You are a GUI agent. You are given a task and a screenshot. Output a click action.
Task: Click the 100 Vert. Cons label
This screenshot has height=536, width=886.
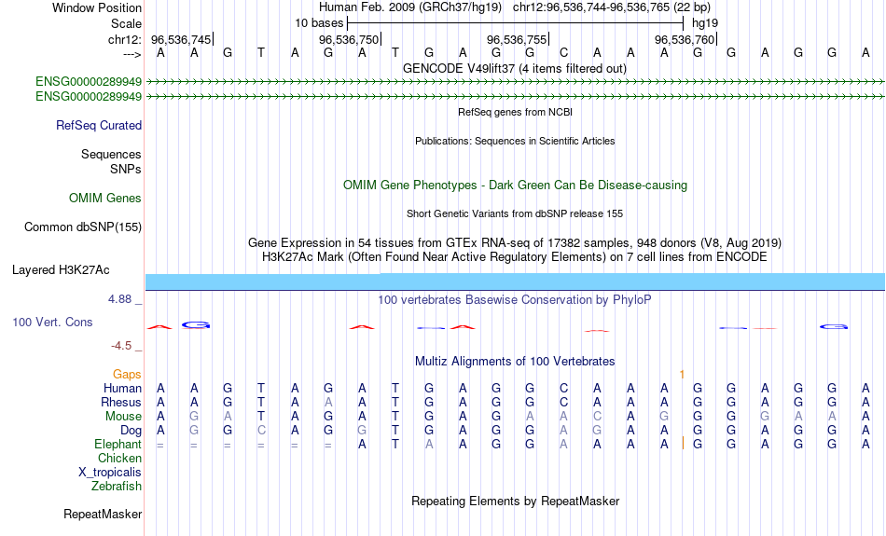[52, 322]
